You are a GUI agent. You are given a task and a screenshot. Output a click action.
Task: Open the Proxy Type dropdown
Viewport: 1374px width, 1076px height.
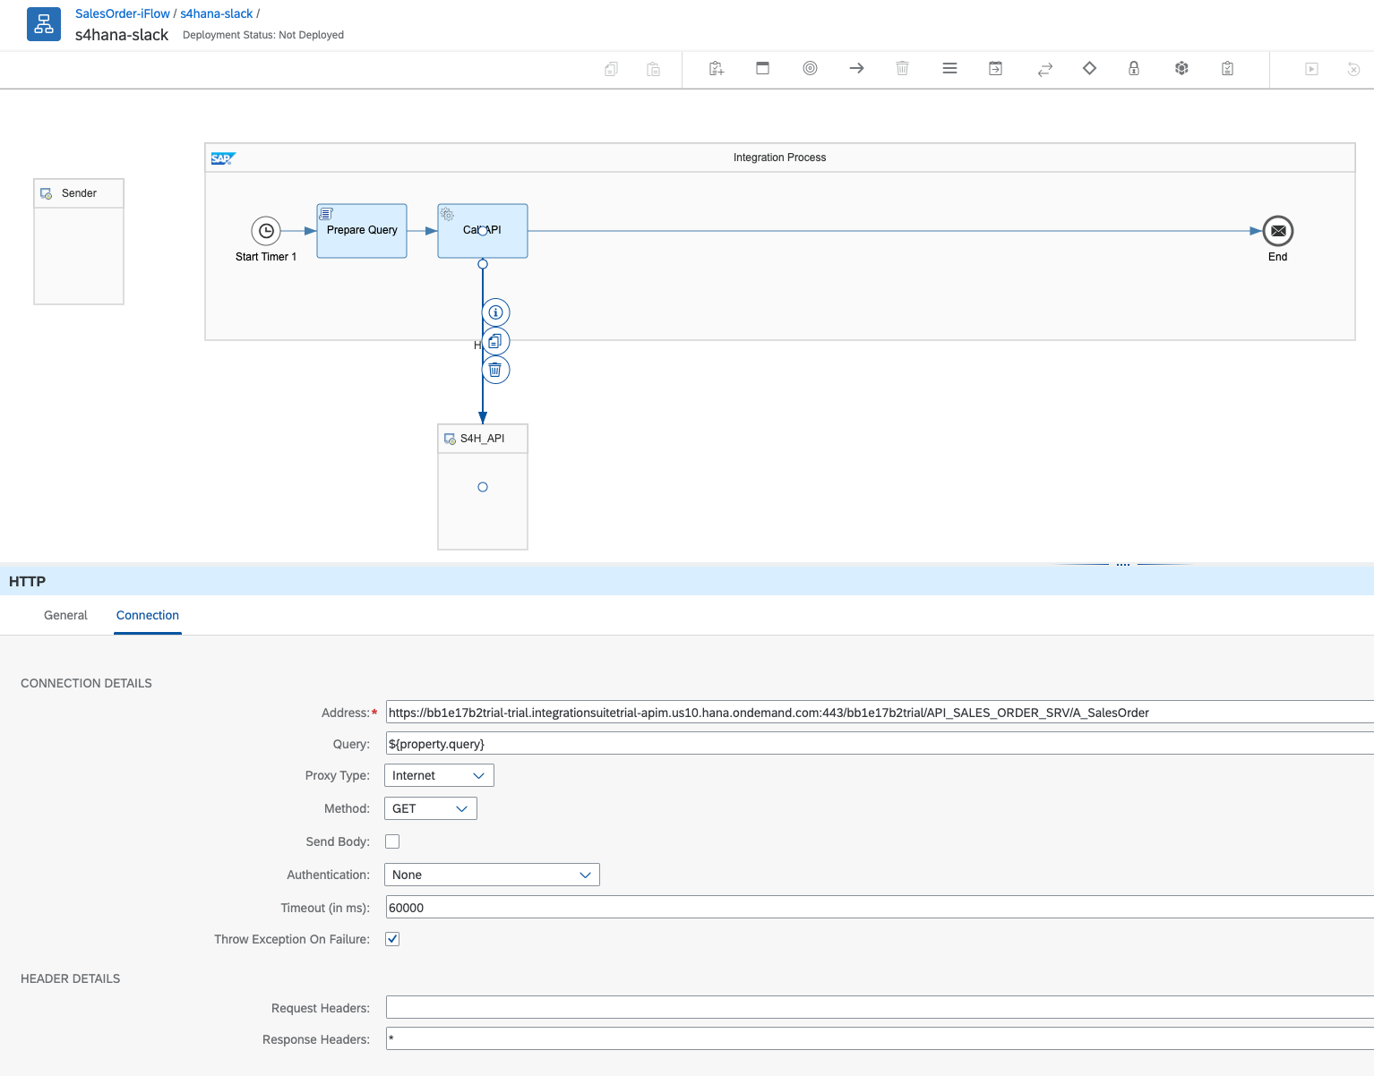[x=439, y=775]
